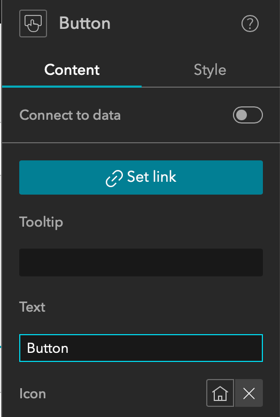This screenshot has height=417, width=280.
Task: Click the Connect to data label
Action: point(70,115)
